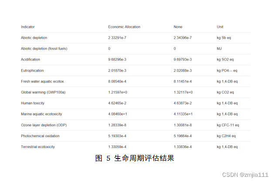Viewport: 275px width, 182px height.
Task: Select Global warming (GWP100a) label
Action: 43,92
